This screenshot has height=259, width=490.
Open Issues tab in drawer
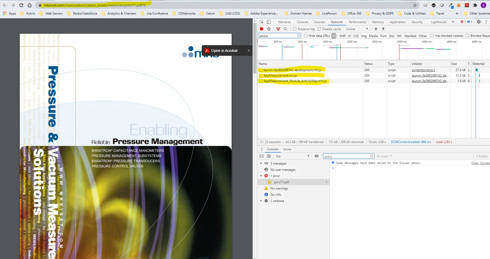[x=287, y=149]
